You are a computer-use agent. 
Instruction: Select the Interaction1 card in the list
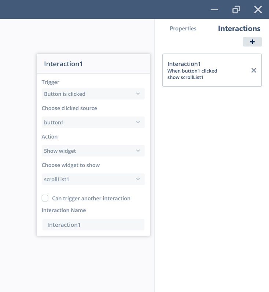tap(212, 70)
